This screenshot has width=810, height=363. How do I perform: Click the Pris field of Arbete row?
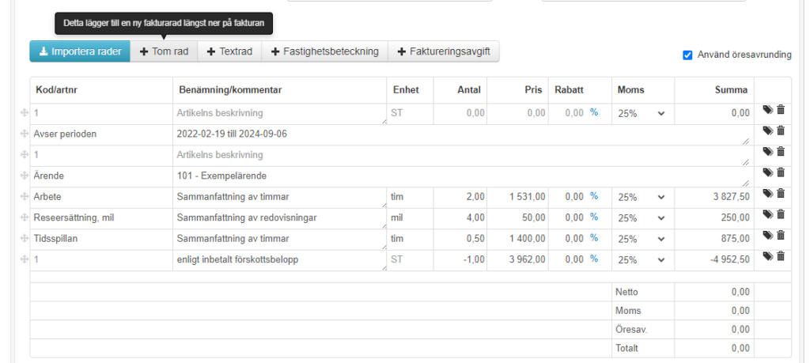click(x=517, y=197)
